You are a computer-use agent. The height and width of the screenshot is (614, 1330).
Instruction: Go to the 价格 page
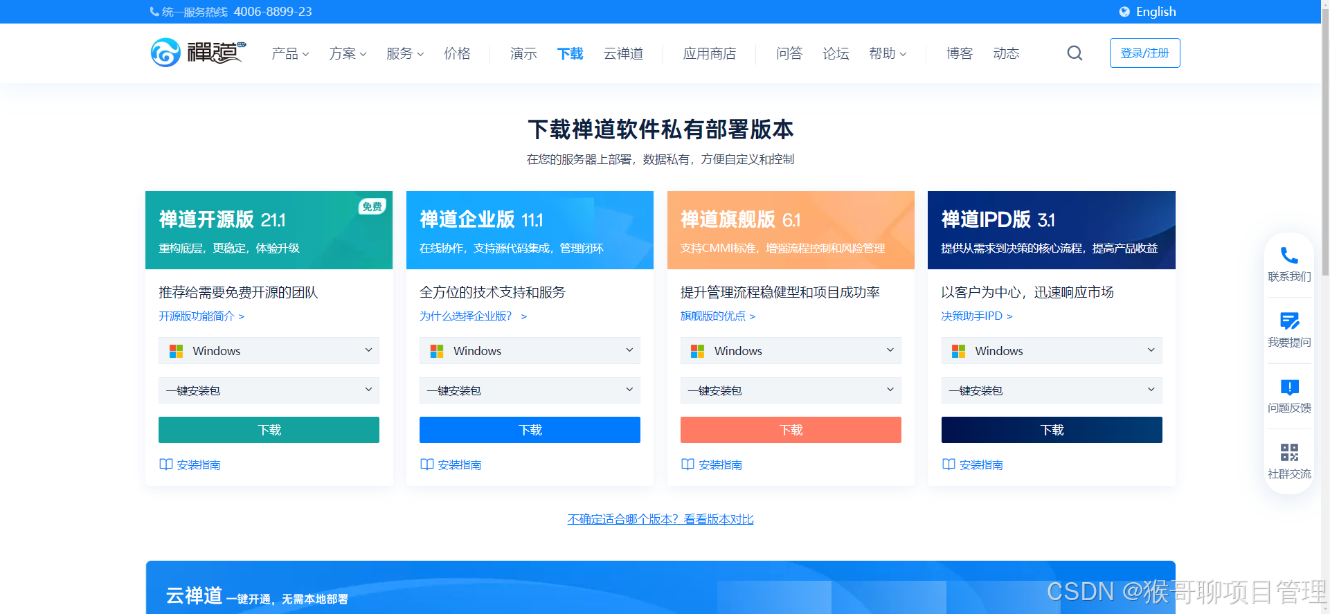coord(457,53)
